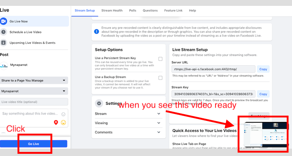Open the Feature Link tab
The image size is (292, 156).
(x=173, y=11)
